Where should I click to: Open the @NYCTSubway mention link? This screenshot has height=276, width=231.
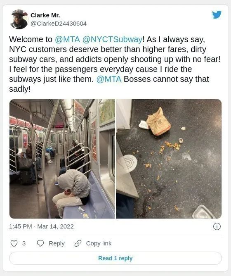[112, 39]
